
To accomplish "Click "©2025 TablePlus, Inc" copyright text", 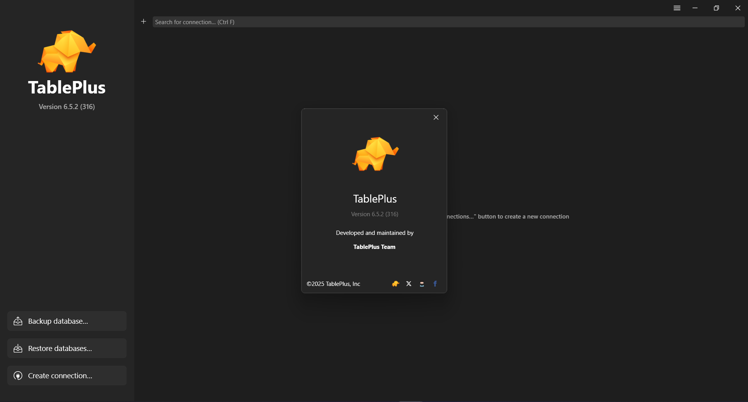I will pyautogui.click(x=333, y=284).
